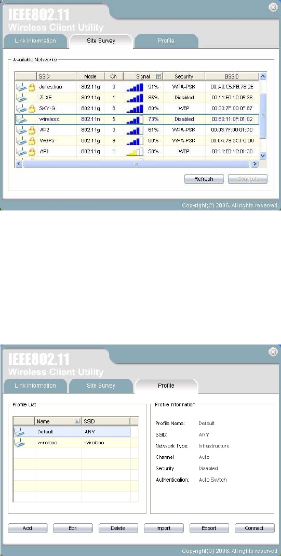
Task: Switch to Site Survey tab in lower window
Action: pyautogui.click(x=101, y=386)
